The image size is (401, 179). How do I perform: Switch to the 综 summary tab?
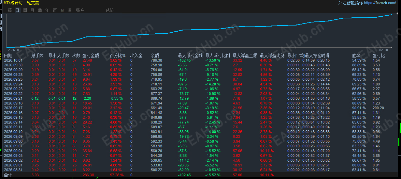coord(10,11)
